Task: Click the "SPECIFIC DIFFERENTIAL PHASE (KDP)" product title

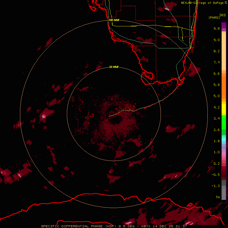Action: (x=79, y=226)
